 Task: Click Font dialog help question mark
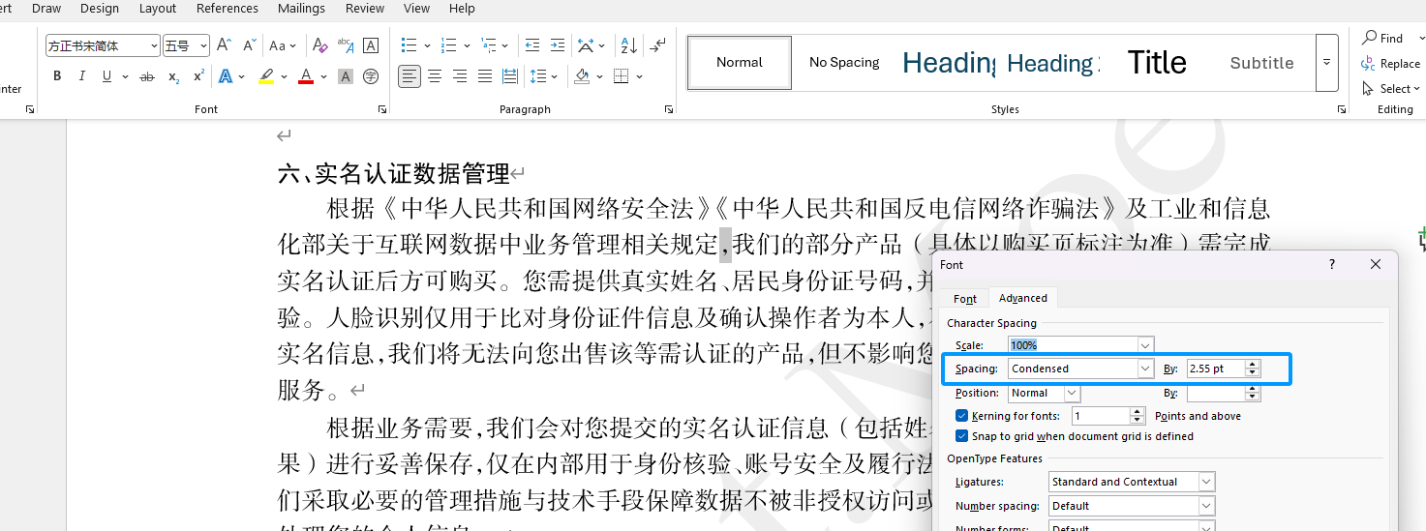pos(1332,264)
